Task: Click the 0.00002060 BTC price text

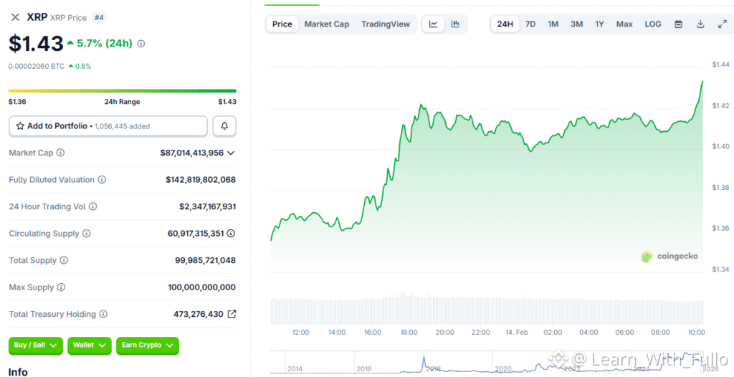Action: pos(37,66)
